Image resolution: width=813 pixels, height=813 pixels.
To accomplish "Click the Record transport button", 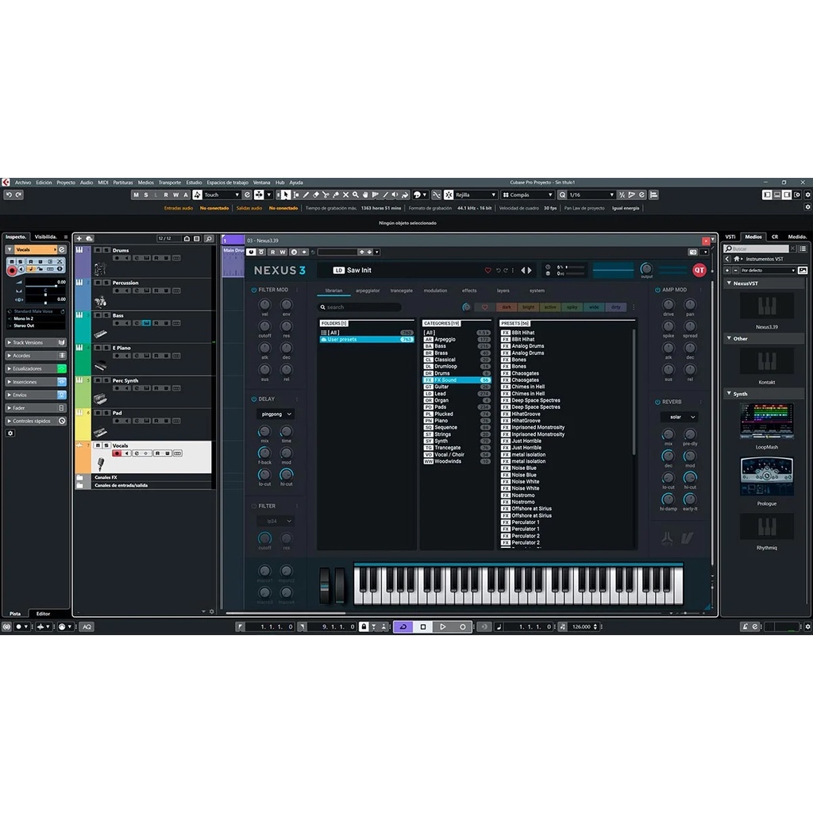I will tap(463, 627).
